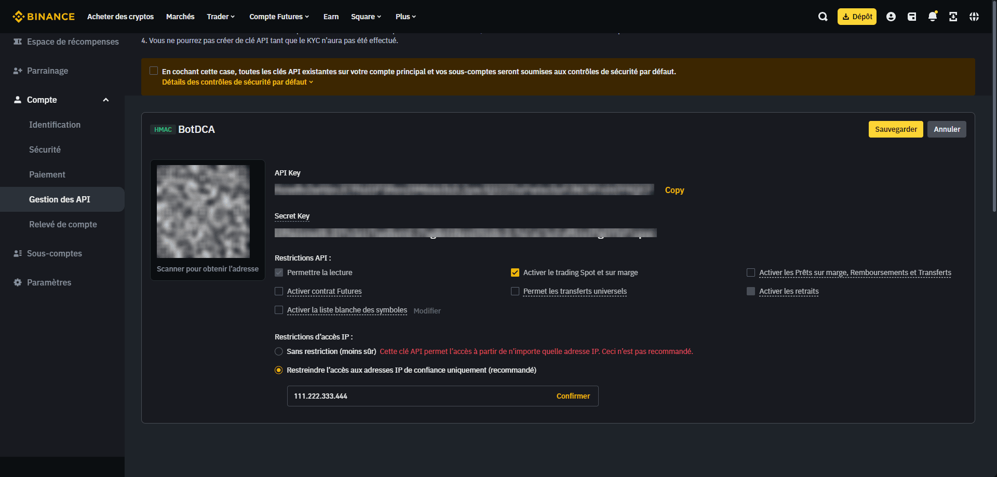Click the app download icon
997x477 pixels.
pyautogui.click(x=953, y=17)
